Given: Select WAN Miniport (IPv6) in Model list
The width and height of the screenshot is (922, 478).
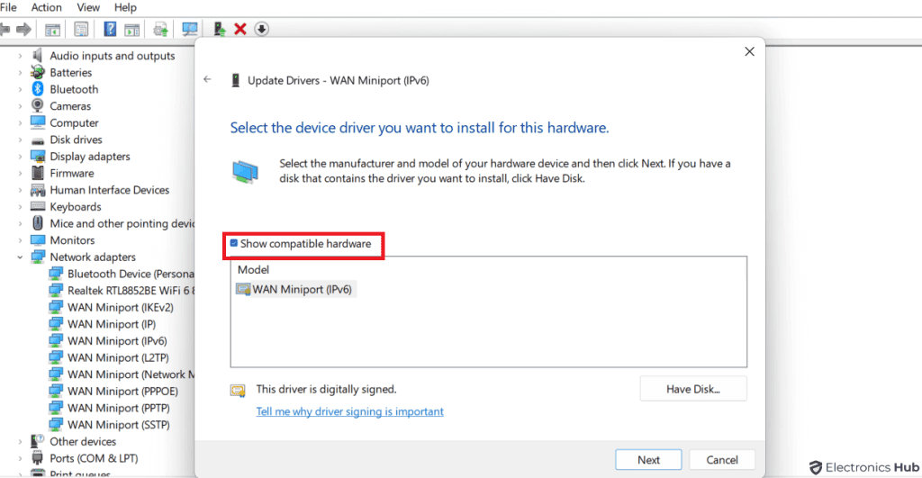Looking at the screenshot, I should pos(295,289).
